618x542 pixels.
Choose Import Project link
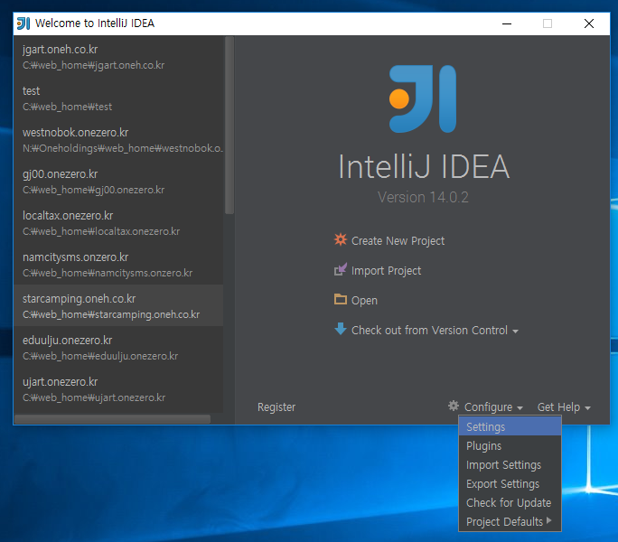[386, 271]
